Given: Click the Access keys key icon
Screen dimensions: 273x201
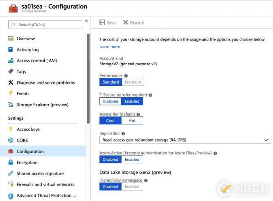Looking at the screenshot, I should (x=11, y=130).
